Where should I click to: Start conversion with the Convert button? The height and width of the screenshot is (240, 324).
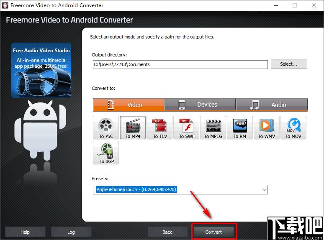213,232
